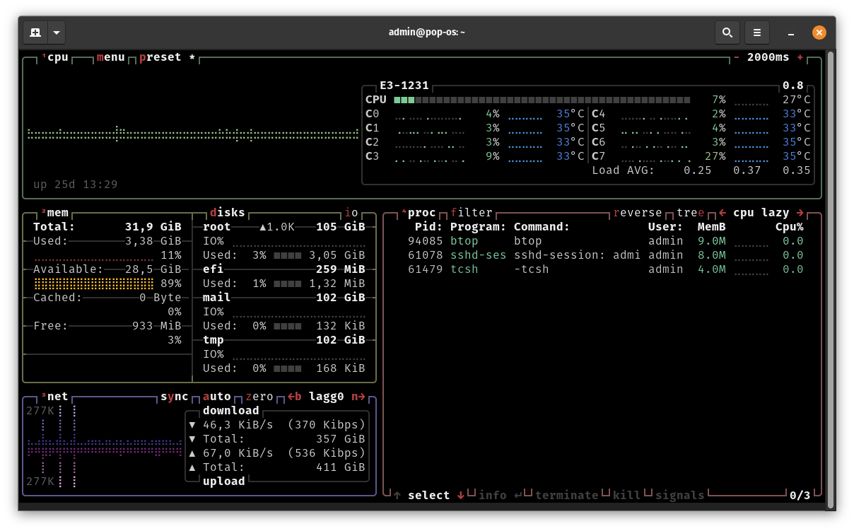Click the Free 933 MiB value
This screenshot has width=854, height=531.
157,326
